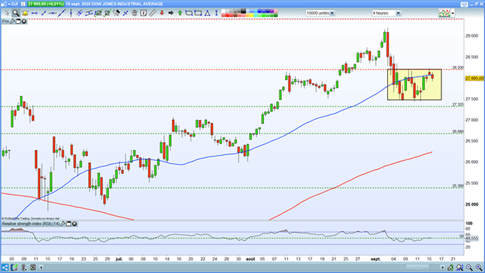Screen dimensions: 485x273
Task: Select the ruler measuring tool
Action: coord(152,13)
